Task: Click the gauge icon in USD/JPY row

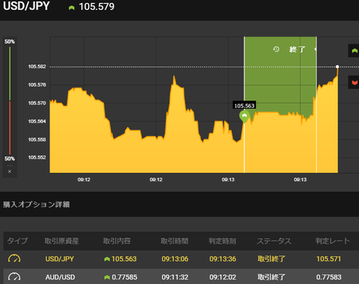Action: [14, 259]
